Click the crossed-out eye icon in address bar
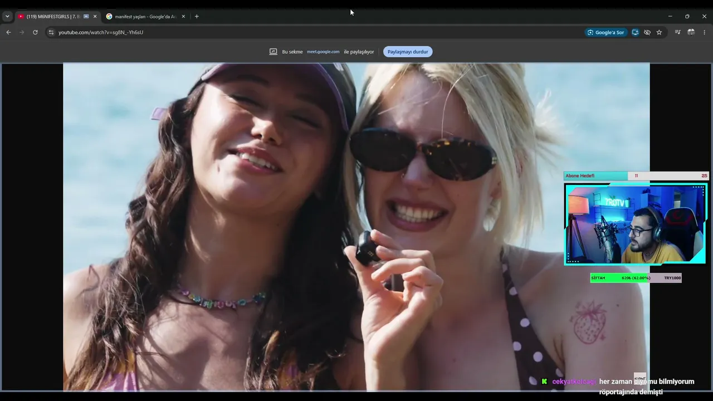713x401 pixels. click(x=647, y=32)
